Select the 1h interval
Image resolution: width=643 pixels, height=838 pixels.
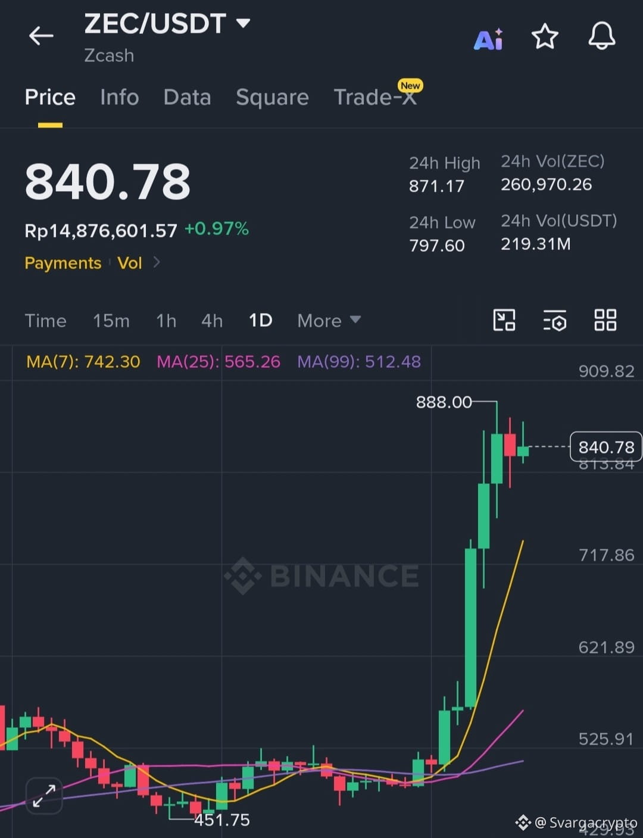click(166, 321)
